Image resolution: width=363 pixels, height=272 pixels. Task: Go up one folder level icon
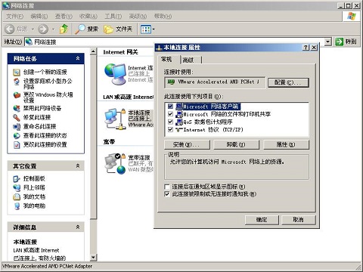[64, 29]
